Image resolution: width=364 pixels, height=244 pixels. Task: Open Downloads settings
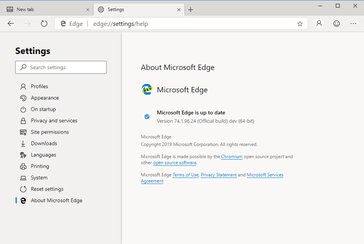click(44, 144)
